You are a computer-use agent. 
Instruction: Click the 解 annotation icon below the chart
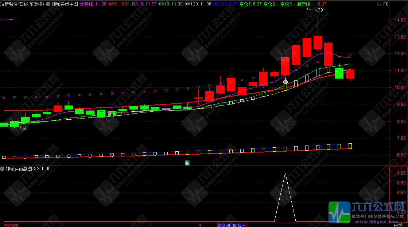[187, 163]
